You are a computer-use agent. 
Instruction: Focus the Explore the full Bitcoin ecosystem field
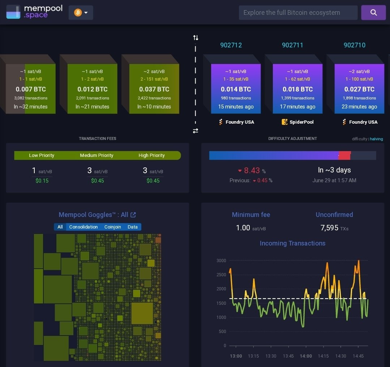pos(298,12)
